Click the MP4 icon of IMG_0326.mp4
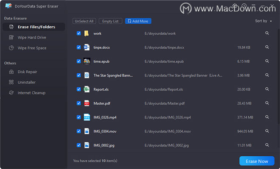 (87, 117)
